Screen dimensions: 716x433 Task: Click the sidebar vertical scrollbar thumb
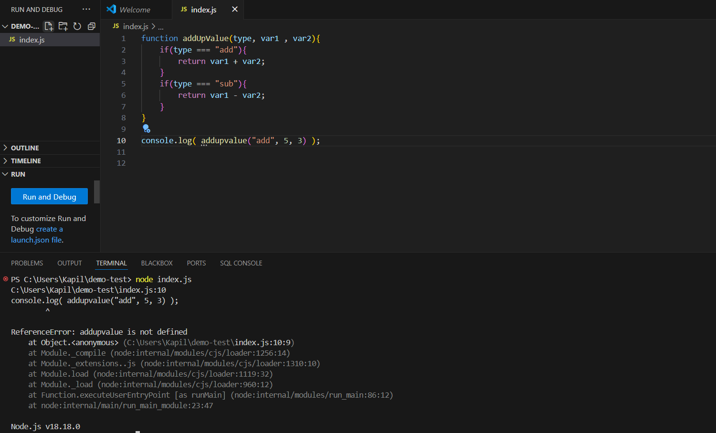tap(97, 192)
